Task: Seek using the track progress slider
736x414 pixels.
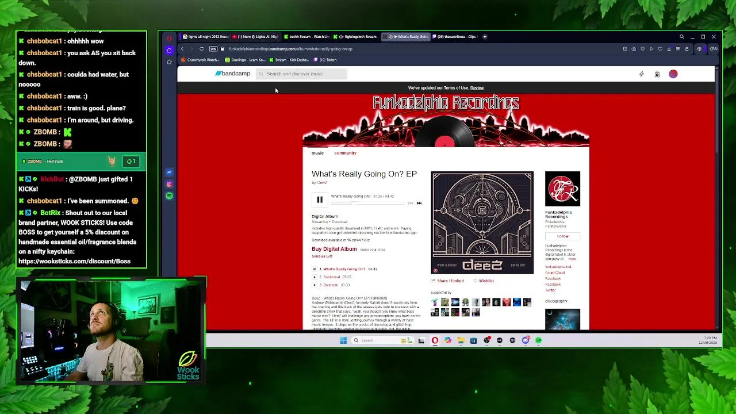Action: click(367, 203)
